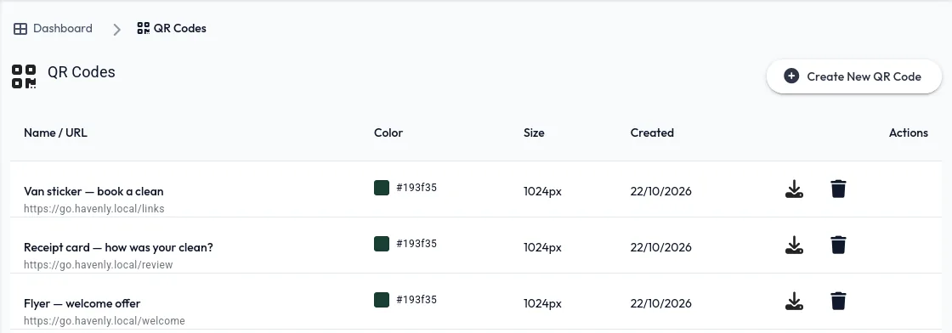Open URL https://go.havenly.local/welcome

point(105,320)
